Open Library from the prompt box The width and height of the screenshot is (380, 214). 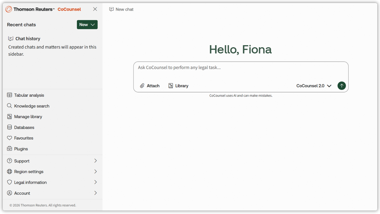click(178, 86)
